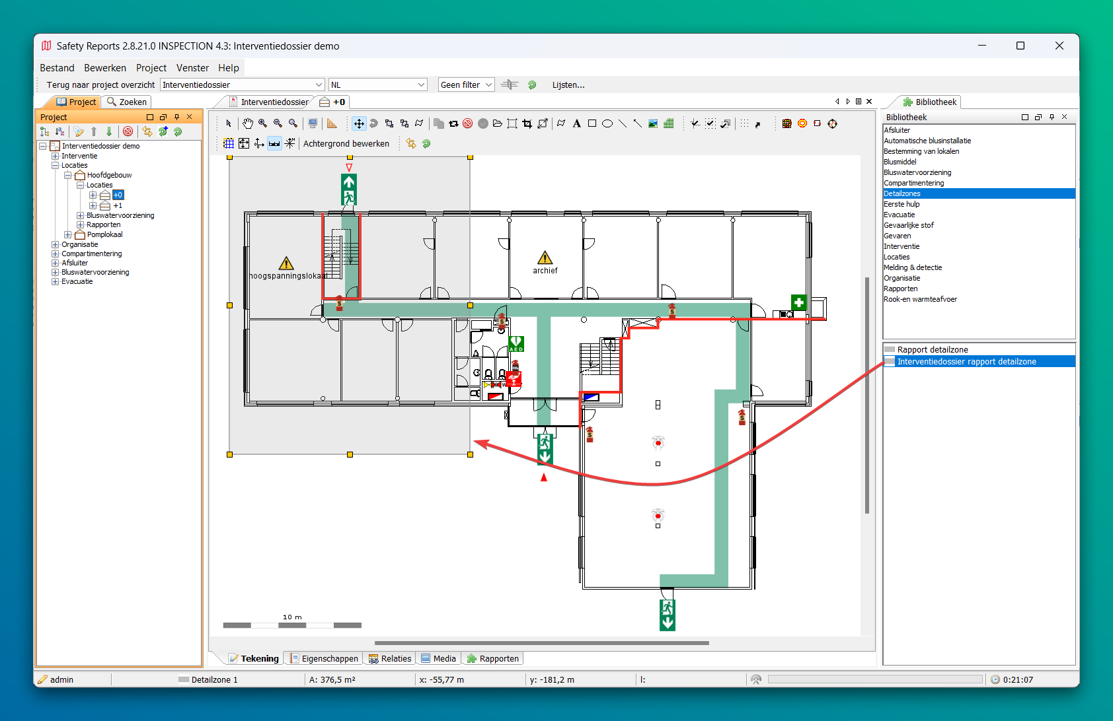Click the alphabetical sort icon in Project panel

pyautogui.click(x=59, y=131)
